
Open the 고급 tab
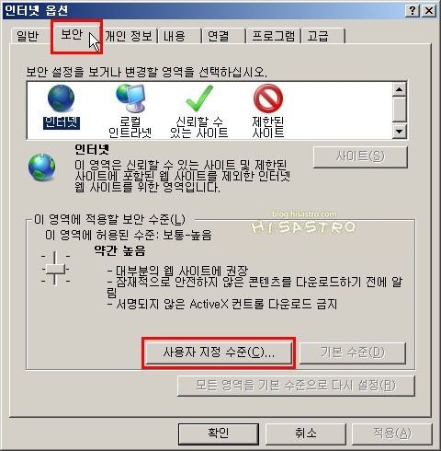coord(318,36)
